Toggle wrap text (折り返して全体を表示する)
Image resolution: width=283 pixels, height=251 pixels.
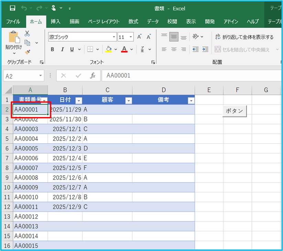(x=244, y=37)
